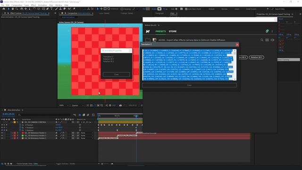
Task: Click Close in 3D Animated Properties dialog
Action: point(117,75)
